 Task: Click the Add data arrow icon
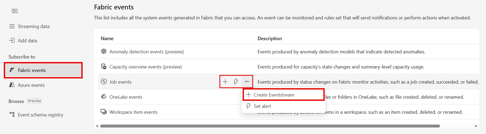(12, 40)
